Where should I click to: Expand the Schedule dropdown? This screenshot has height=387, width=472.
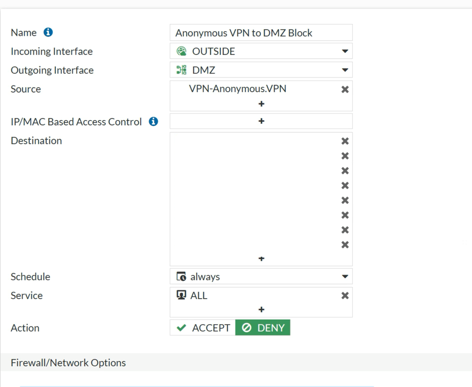coord(344,276)
